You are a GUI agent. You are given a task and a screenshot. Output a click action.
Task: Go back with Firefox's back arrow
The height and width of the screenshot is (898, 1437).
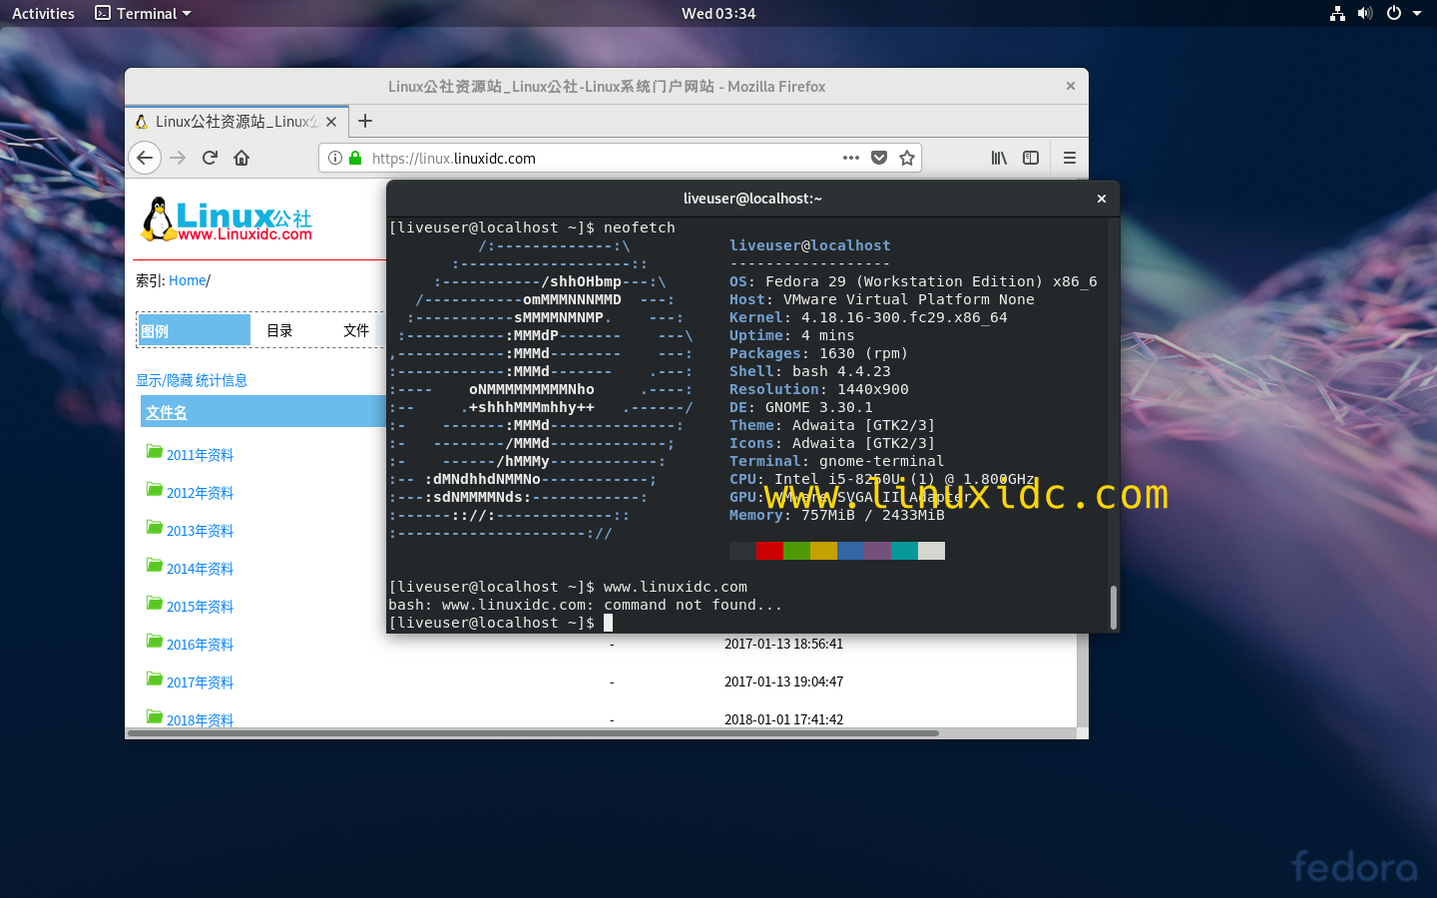[x=145, y=158]
